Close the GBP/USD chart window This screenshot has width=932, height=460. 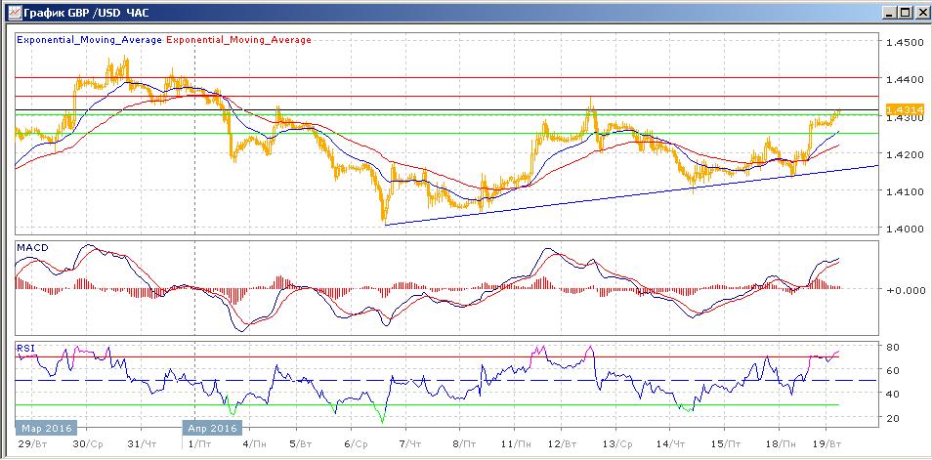920,12
